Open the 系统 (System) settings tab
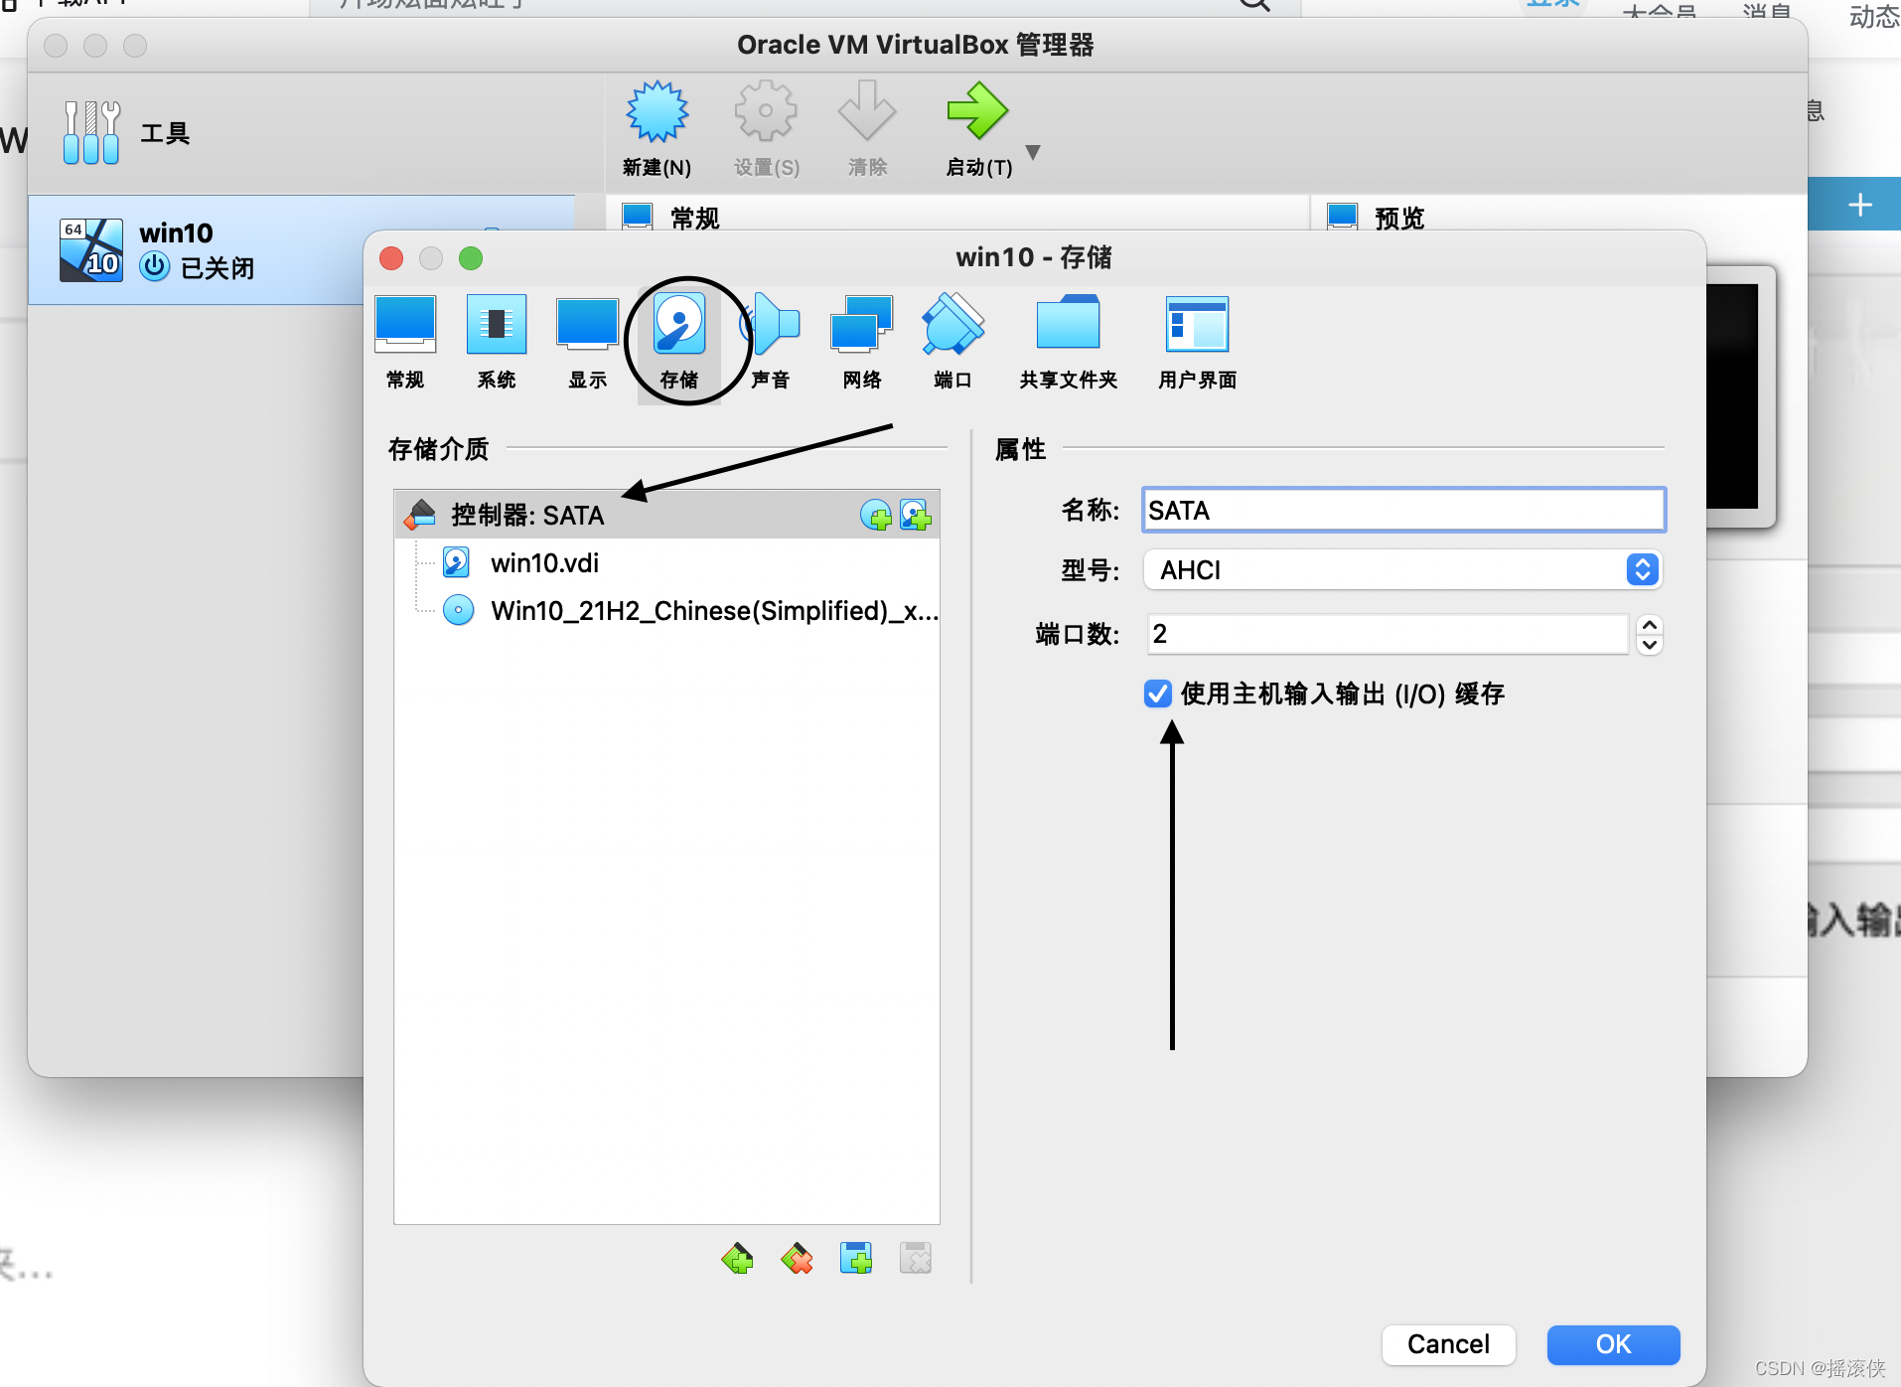Screen dimensions: 1901x1387 497,343
